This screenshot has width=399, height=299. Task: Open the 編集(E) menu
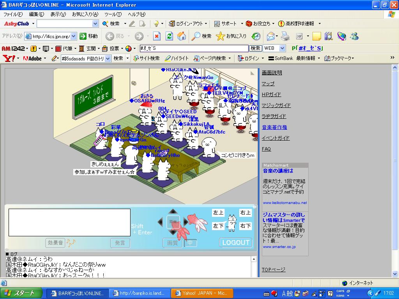click(x=36, y=14)
